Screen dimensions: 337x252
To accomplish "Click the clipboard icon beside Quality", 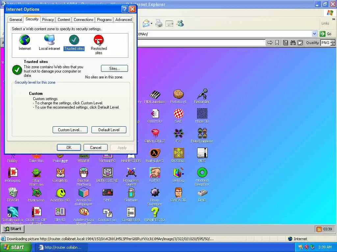I will [300, 43].
